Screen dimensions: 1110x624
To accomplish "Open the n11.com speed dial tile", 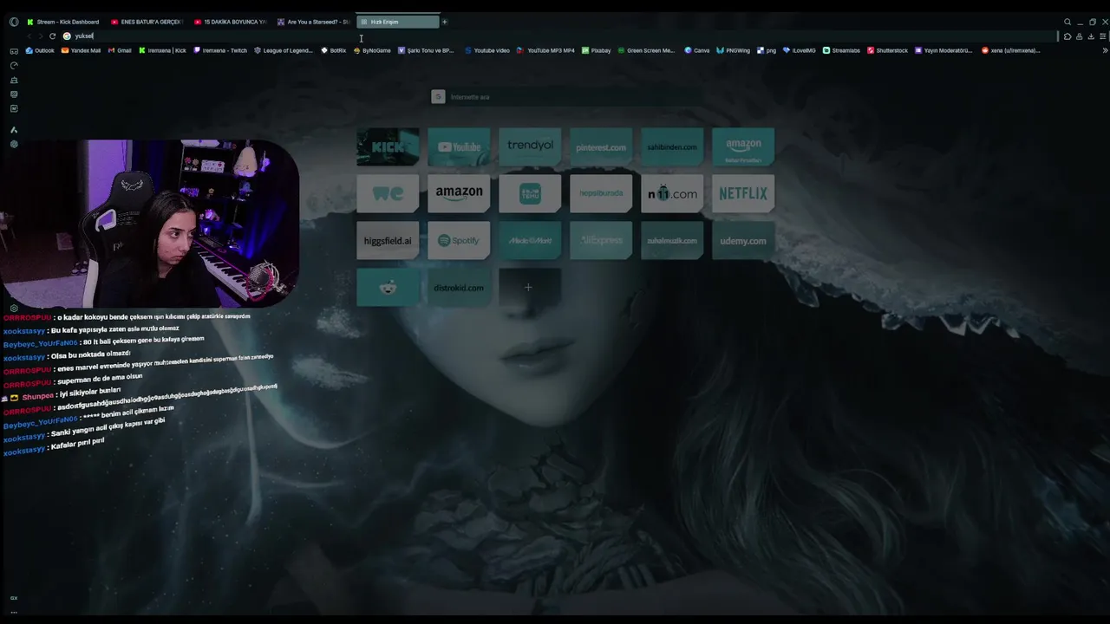I will 672,193.
